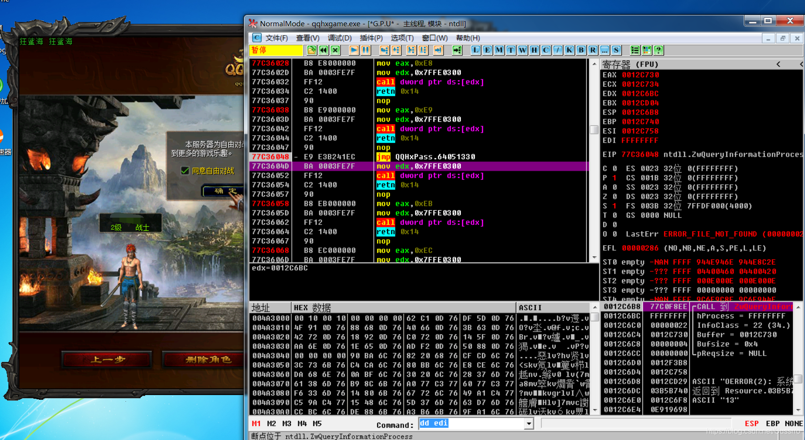The image size is (805, 440).
Task: Select ESP stack addressing mode
Action: (x=752, y=424)
